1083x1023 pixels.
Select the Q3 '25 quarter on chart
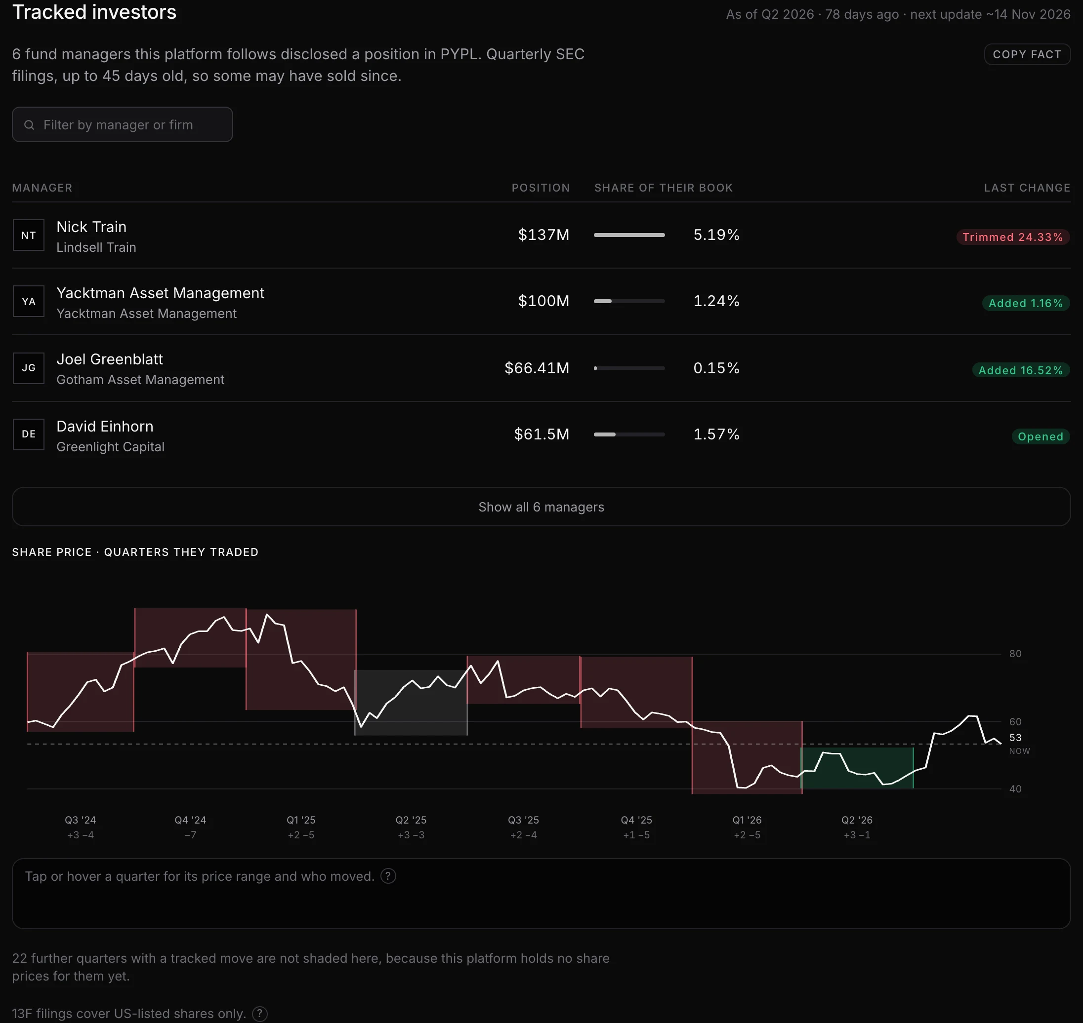(524, 679)
